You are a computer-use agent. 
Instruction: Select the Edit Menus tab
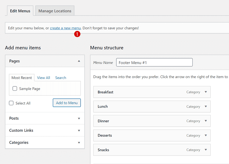tap(20, 11)
